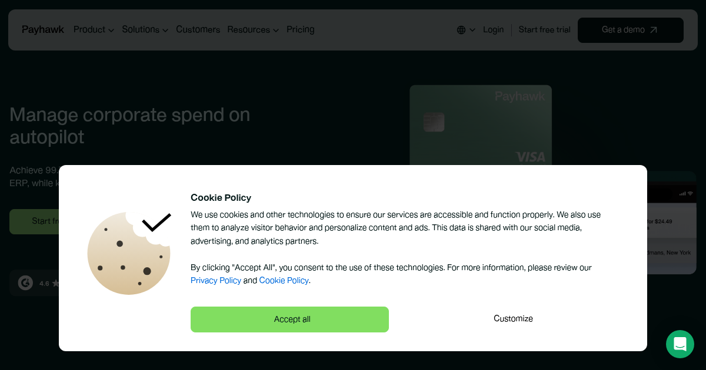
Task: Select Pricing in the navigation bar
Action: (300, 29)
